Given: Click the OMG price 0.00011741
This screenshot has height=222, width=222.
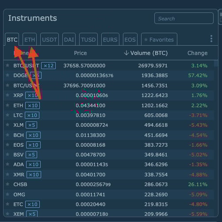Looking at the screenshot, I should point(90,195).
